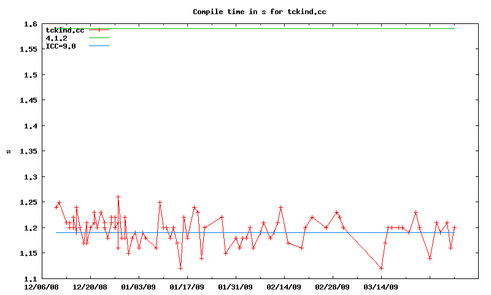491x295 pixels.
Task: Select the 4.1.2 legend label
Action: (x=56, y=38)
